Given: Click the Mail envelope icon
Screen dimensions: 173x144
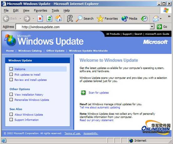Looking at the screenshot, I should (156, 18).
